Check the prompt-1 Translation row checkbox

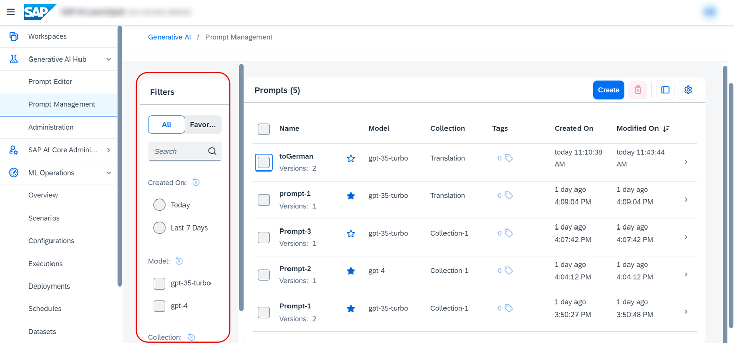[264, 200]
